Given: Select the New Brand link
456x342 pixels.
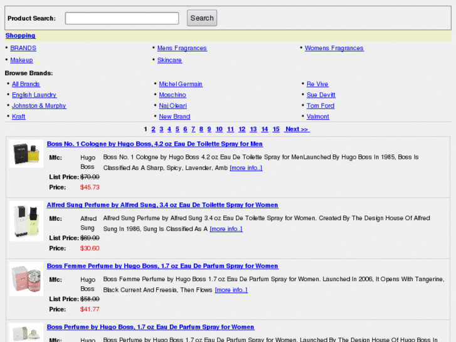Looking at the screenshot, I should coord(174,117).
